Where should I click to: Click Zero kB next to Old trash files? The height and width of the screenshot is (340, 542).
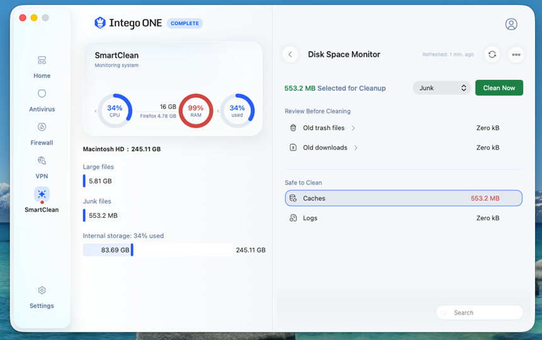(x=488, y=128)
